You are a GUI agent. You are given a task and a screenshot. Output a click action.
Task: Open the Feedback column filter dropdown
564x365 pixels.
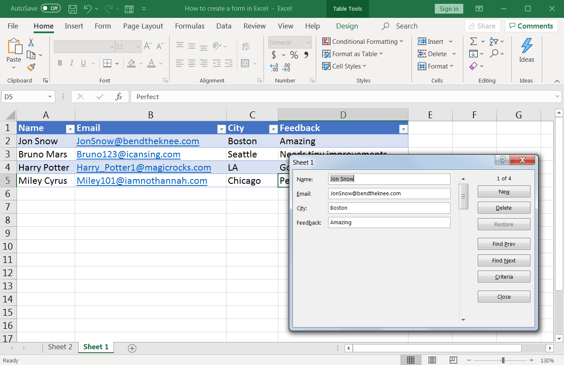tap(402, 129)
